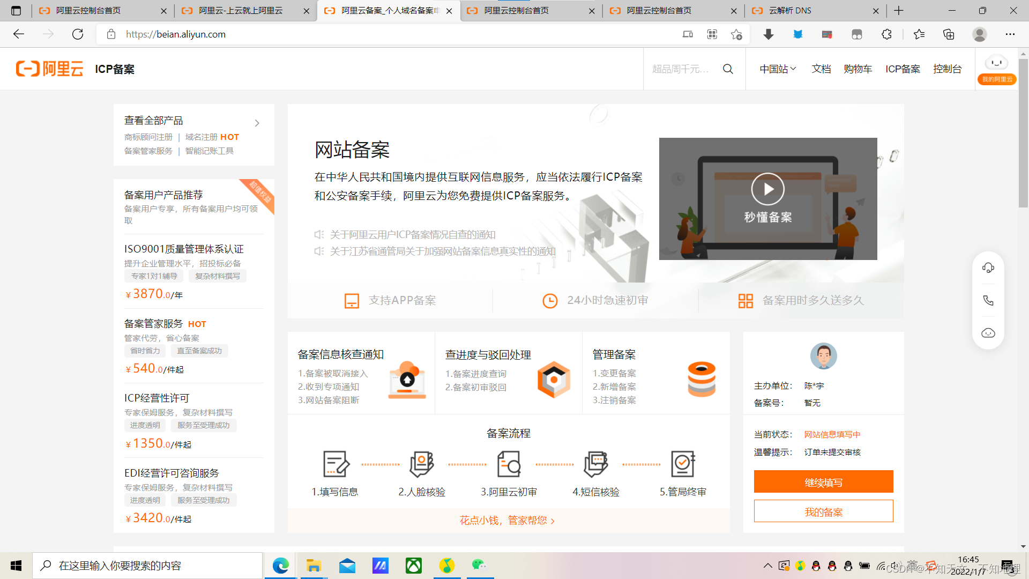Expand the 中国站 region dropdown
This screenshot has width=1029, height=579.
[778, 69]
